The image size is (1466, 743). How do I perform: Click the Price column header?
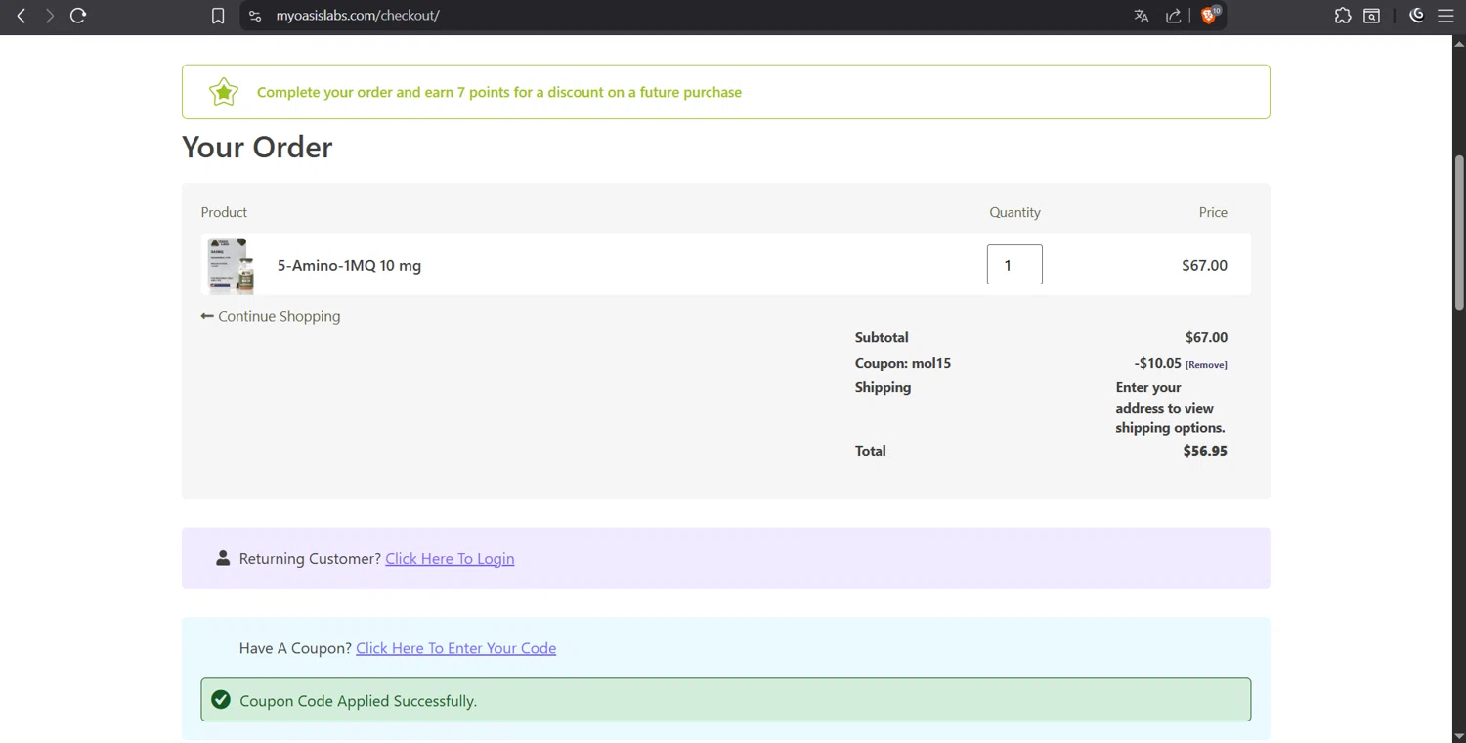coord(1213,212)
